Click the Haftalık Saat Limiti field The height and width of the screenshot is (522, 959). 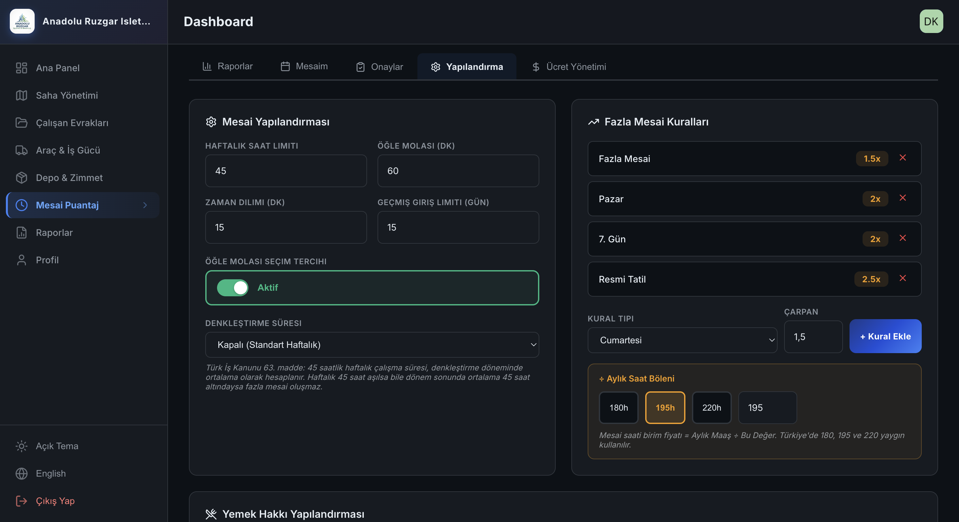286,171
